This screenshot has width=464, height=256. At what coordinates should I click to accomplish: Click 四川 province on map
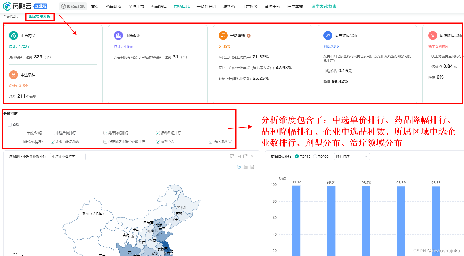click(x=131, y=253)
